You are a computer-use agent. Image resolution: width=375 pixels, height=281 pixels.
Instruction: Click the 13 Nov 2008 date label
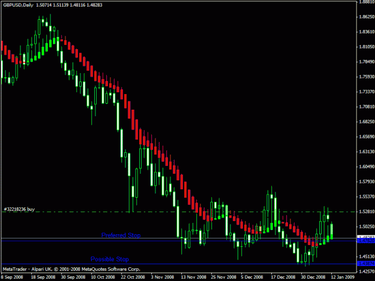point(193,277)
